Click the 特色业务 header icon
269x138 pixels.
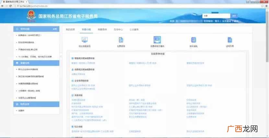(x=17, y=104)
